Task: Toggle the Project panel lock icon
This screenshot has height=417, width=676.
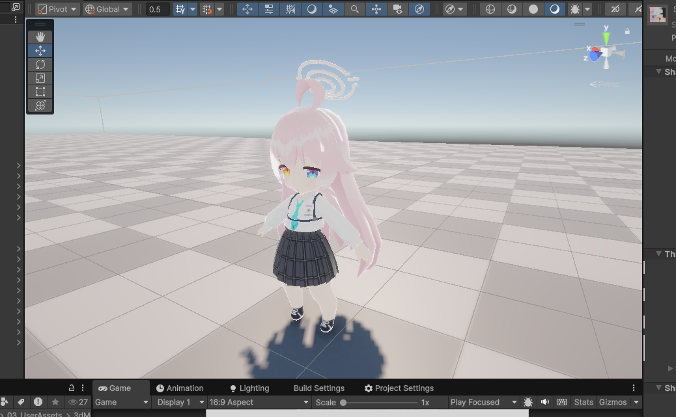Action: click(72, 388)
